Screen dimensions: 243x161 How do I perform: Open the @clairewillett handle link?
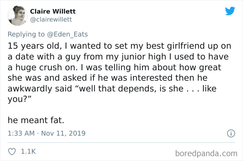pos(53,19)
